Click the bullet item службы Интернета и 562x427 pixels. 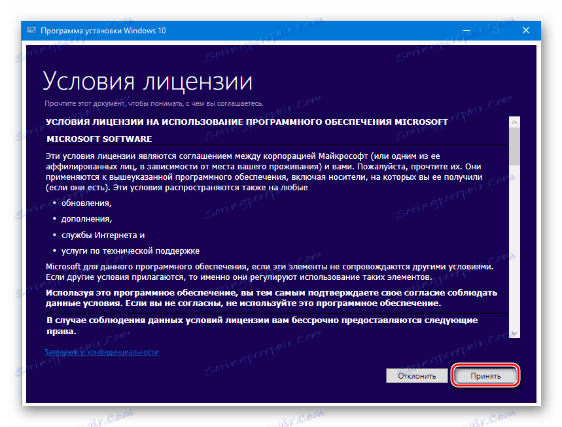click(103, 235)
